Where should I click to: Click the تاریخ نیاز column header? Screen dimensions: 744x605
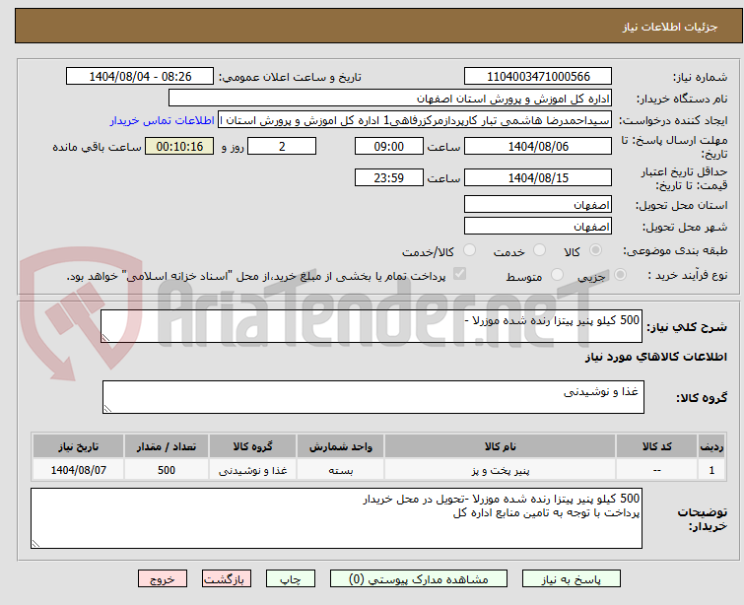(78, 446)
